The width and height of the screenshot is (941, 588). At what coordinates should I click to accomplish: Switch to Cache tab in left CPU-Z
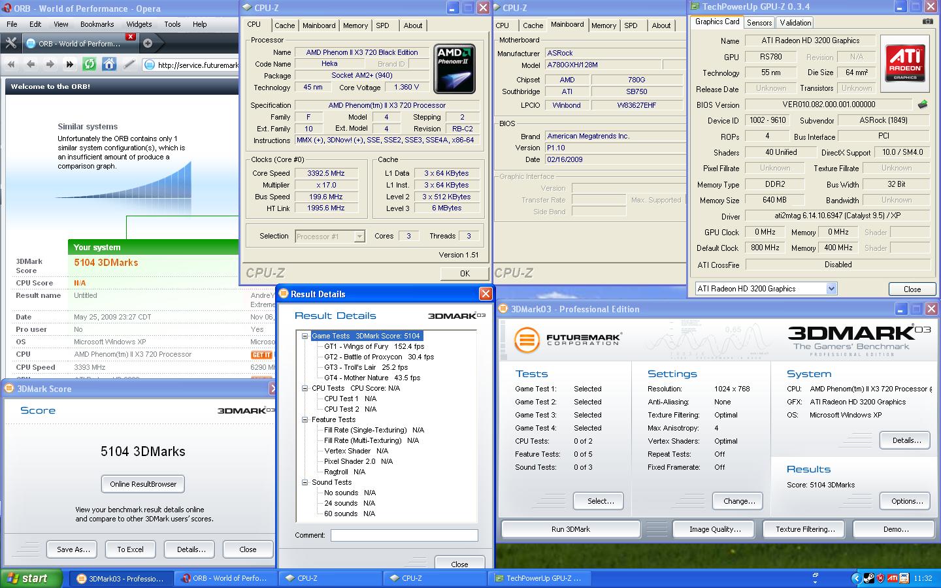point(284,25)
